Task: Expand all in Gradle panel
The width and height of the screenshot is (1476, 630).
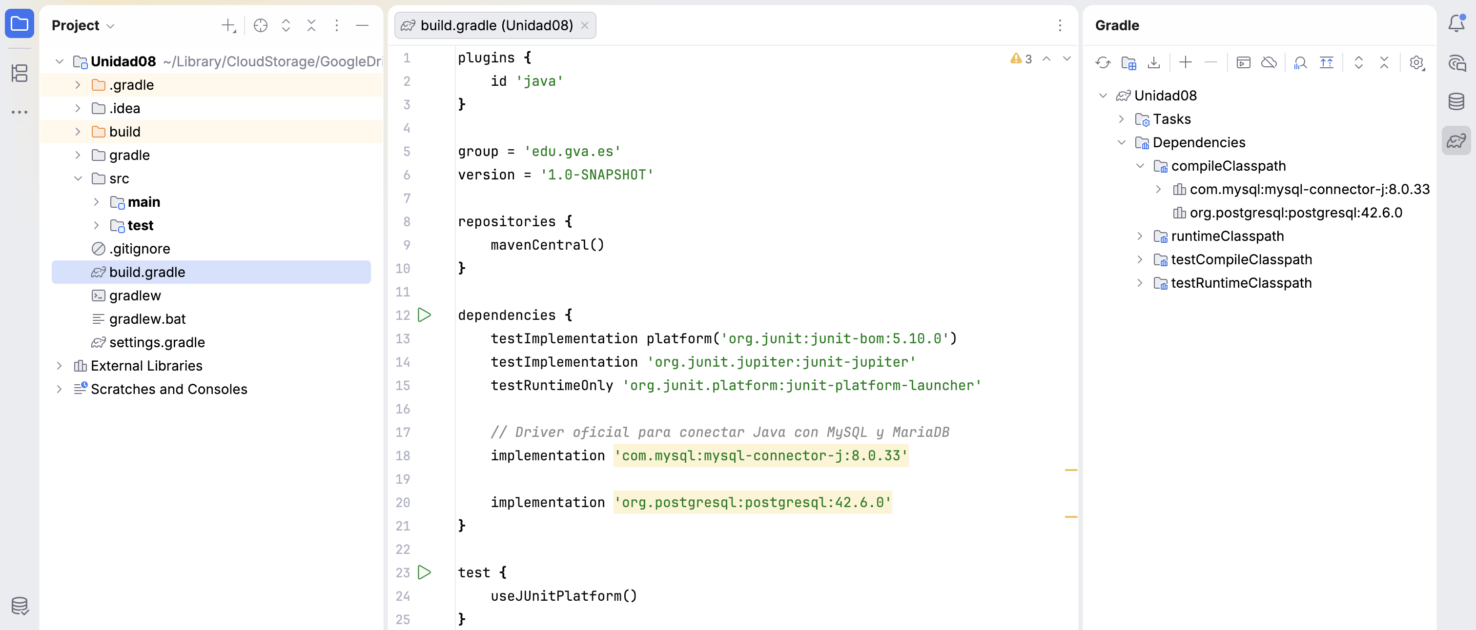Action: pos(1358,62)
